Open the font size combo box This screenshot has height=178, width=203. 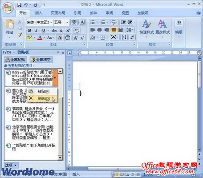(61, 22)
